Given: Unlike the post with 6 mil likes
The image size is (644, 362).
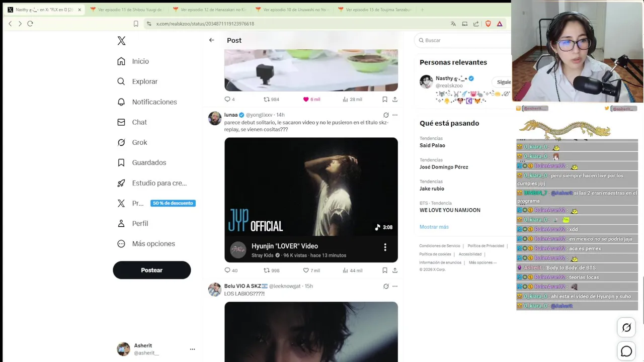Looking at the screenshot, I should [x=311, y=100].
